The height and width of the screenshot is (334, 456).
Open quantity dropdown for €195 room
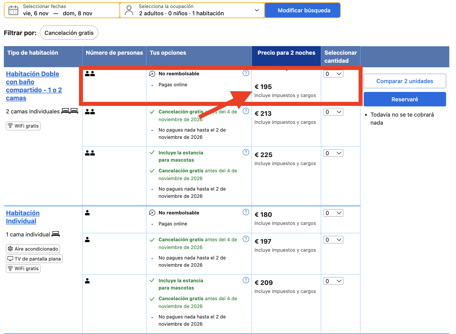[333, 74]
